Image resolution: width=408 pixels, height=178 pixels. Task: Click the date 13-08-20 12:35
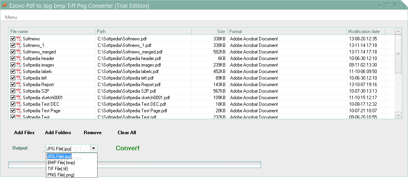point(363,39)
